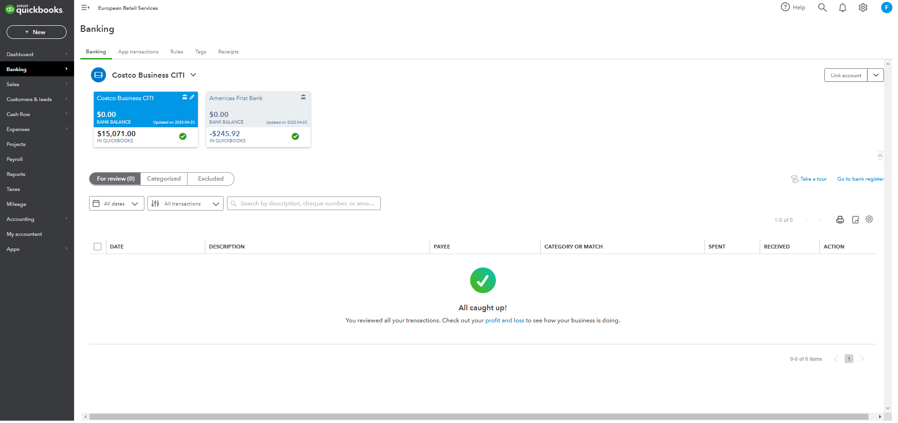898x423 pixels.
Task: Click the CATEGORY OR MATCH column header
Action: click(x=574, y=247)
